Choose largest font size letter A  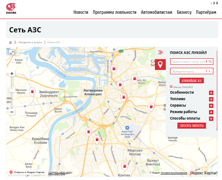click(217, 3)
